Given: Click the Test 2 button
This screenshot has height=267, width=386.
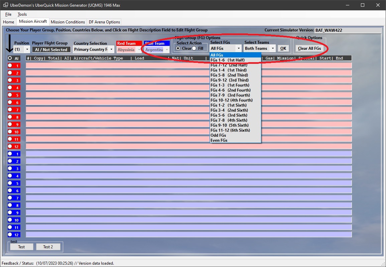Looking at the screenshot, I should (x=48, y=247).
